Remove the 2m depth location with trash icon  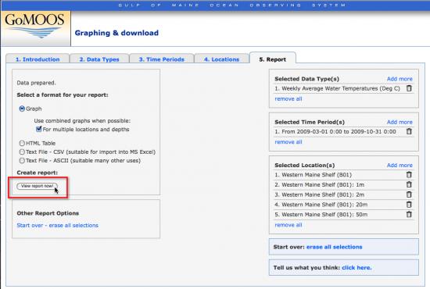409,194
